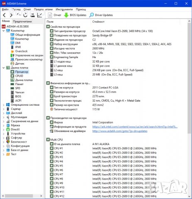Expand the Съхранение на данни node
The height and width of the screenshot is (199, 192).
coord(4,121)
